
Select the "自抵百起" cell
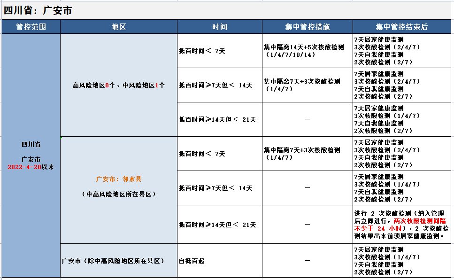(219, 261)
